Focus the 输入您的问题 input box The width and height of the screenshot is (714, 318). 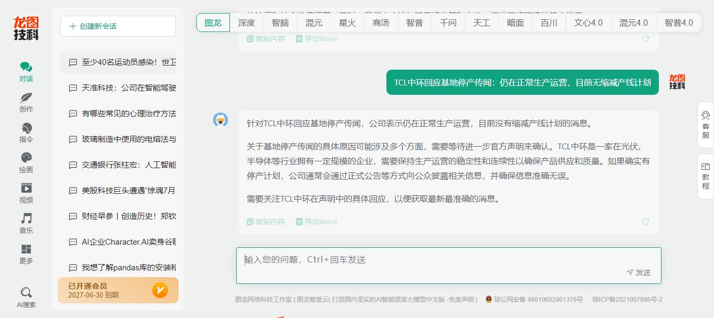(449, 266)
